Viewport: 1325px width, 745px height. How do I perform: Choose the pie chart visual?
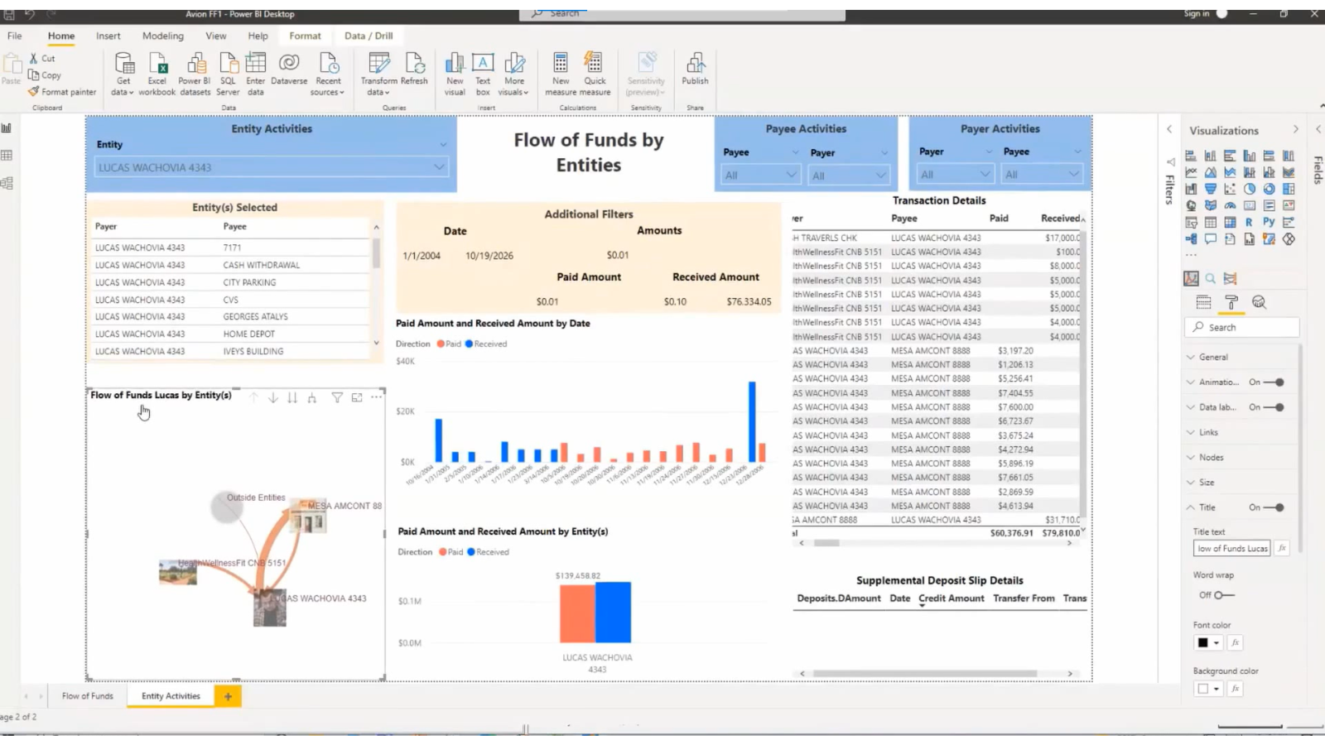click(1249, 189)
